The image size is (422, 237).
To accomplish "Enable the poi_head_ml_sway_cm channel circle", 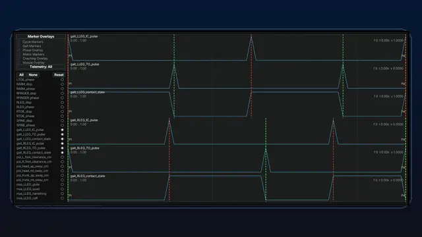I will click(62, 171).
